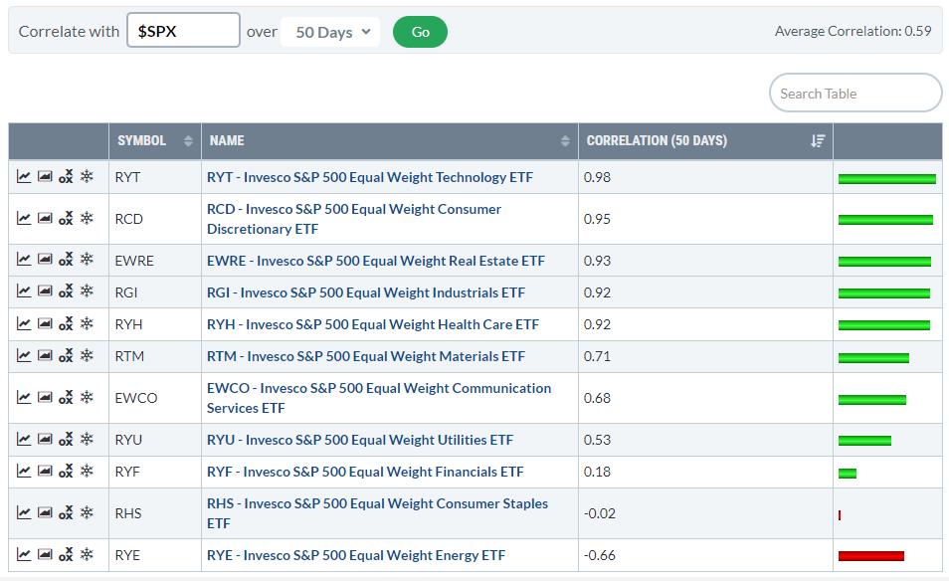
Task: Click the line chart icon for EWCO
Action: [24, 398]
